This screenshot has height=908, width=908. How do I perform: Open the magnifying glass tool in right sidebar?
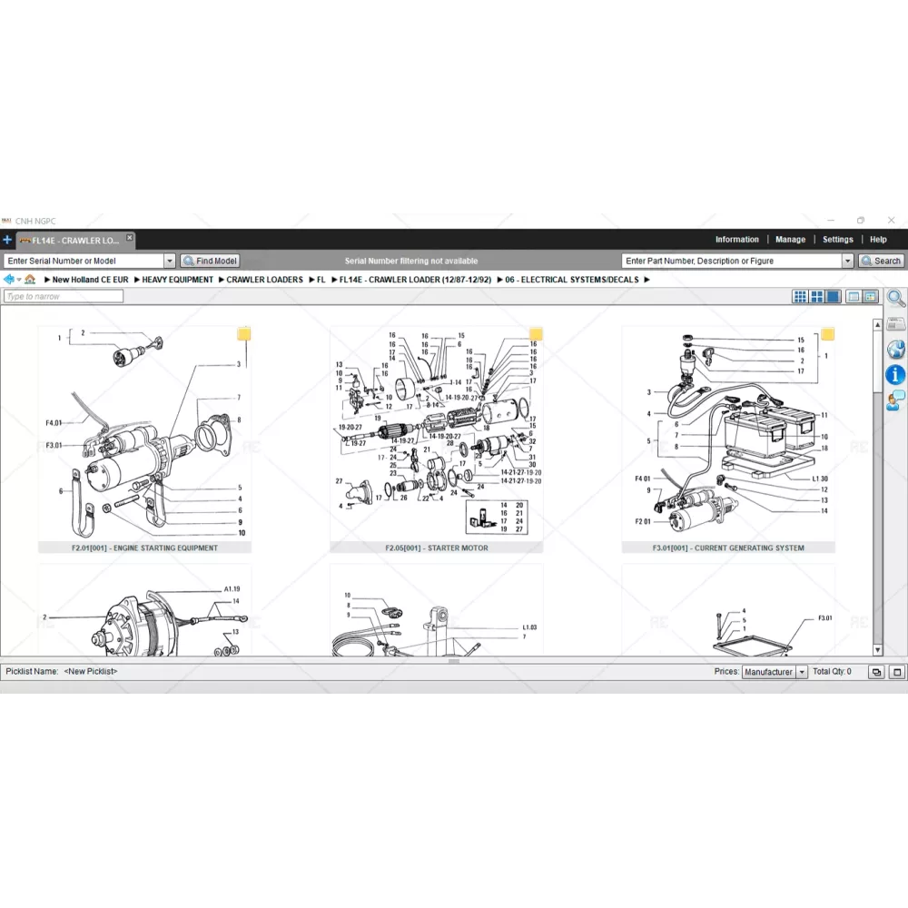pos(895,298)
